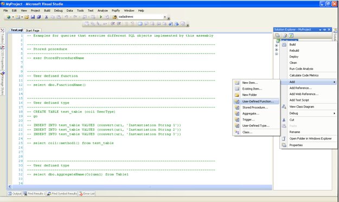Click the Redo arrow icon

click(x=75, y=17)
